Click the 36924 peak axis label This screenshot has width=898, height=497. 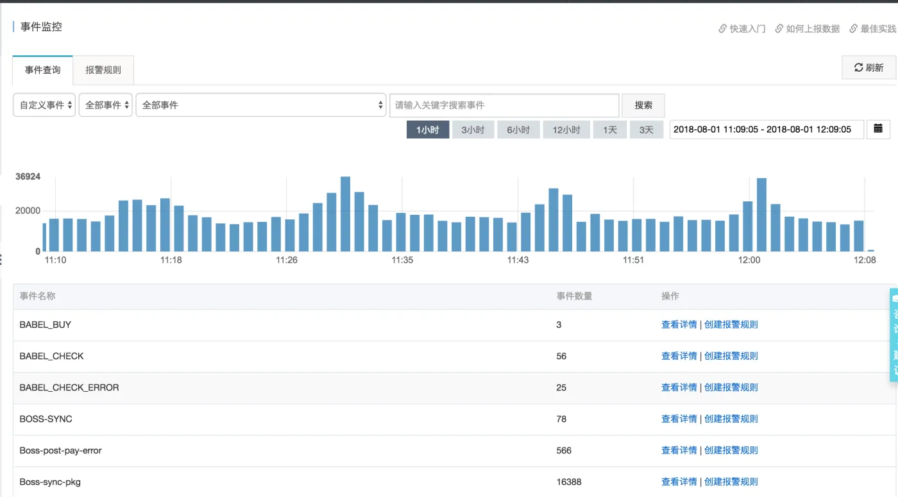(28, 176)
